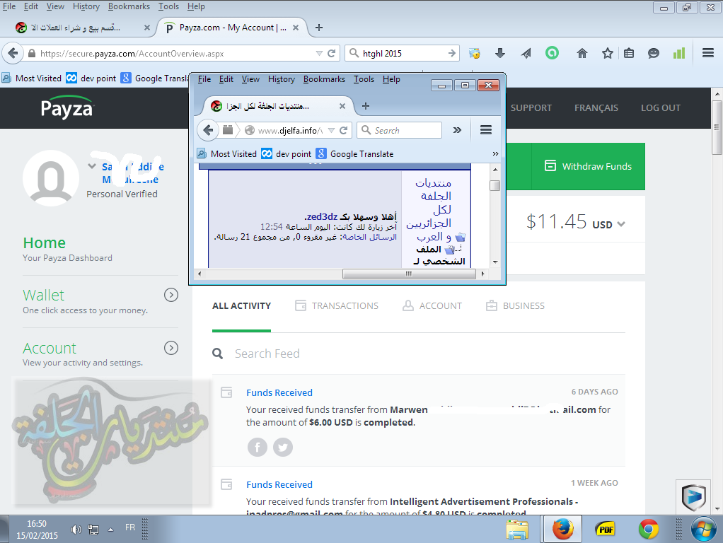
Task: Select the All Activity tab
Action: coord(242,305)
